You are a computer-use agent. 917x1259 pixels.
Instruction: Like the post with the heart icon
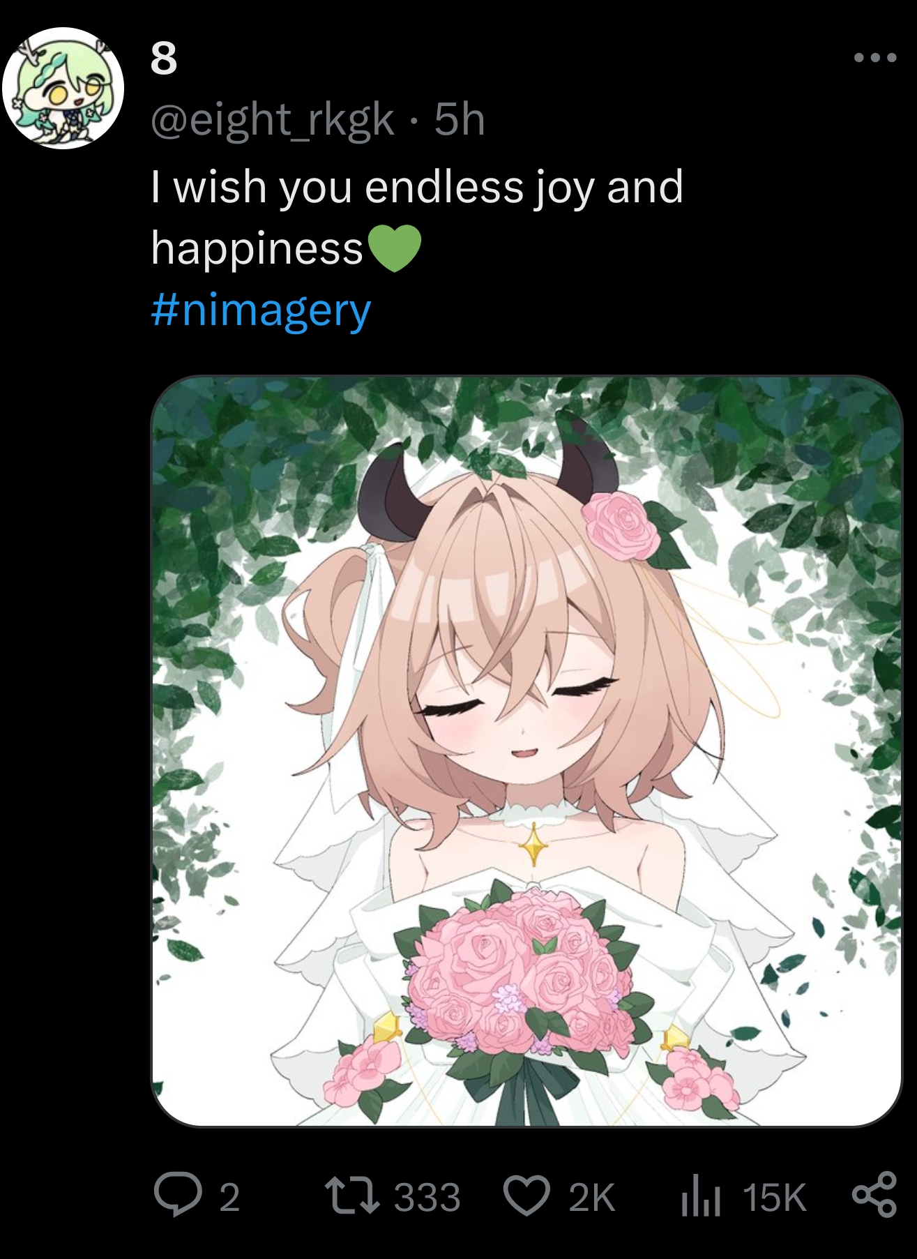(527, 1196)
